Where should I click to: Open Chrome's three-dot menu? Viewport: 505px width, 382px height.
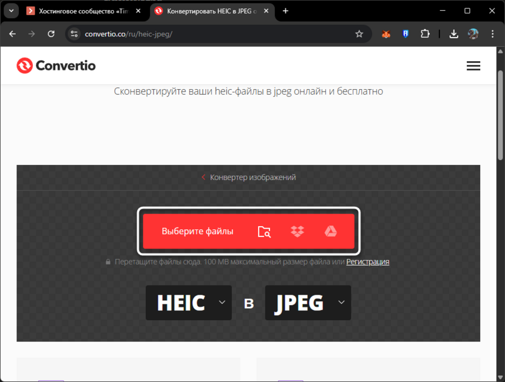[493, 34]
